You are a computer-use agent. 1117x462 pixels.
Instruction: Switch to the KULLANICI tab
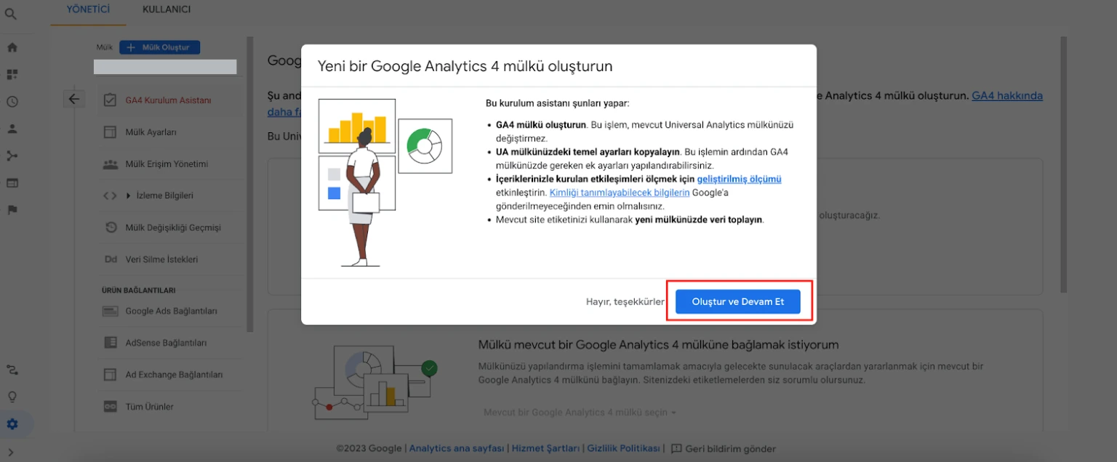165,9
